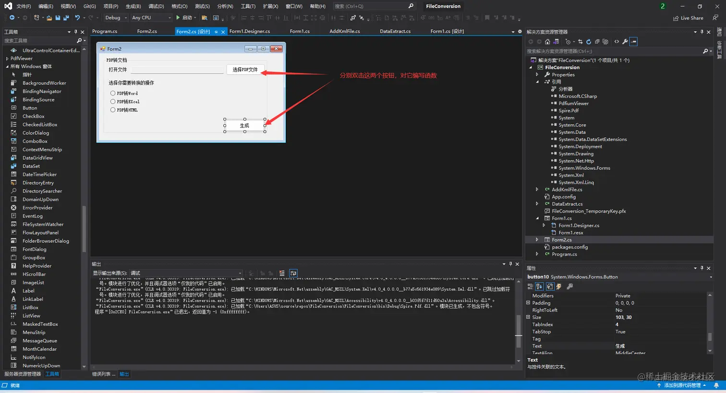726x393 pixels.
Task: Click Pending Changes Filter clock icon
Action: pos(568,42)
